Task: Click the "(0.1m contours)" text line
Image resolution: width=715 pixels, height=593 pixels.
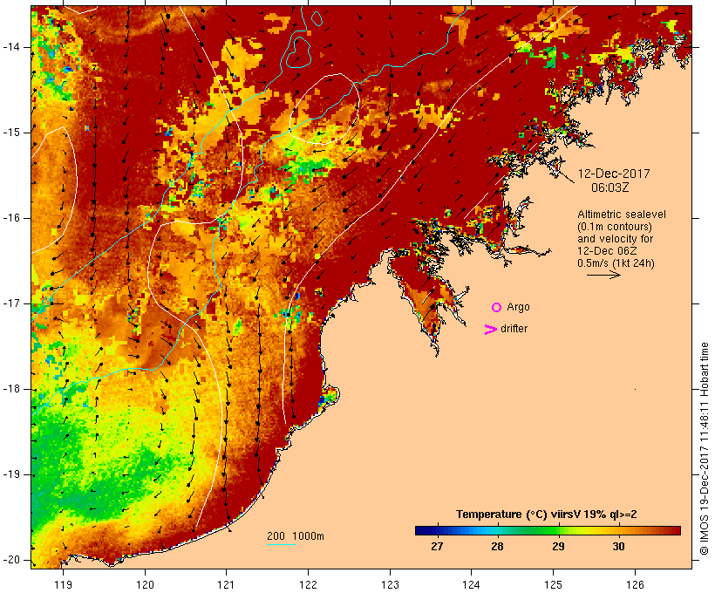Action: pos(615,227)
